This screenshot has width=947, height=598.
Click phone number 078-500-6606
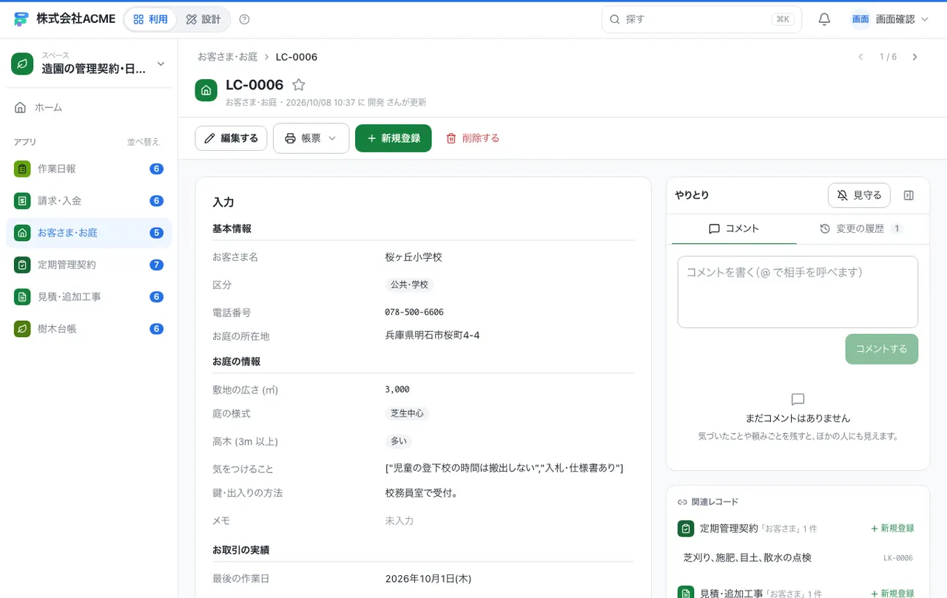pyautogui.click(x=414, y=313)
